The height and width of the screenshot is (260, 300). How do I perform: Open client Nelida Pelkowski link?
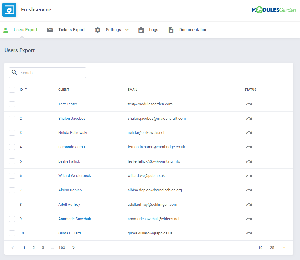[x=73, y=133]
